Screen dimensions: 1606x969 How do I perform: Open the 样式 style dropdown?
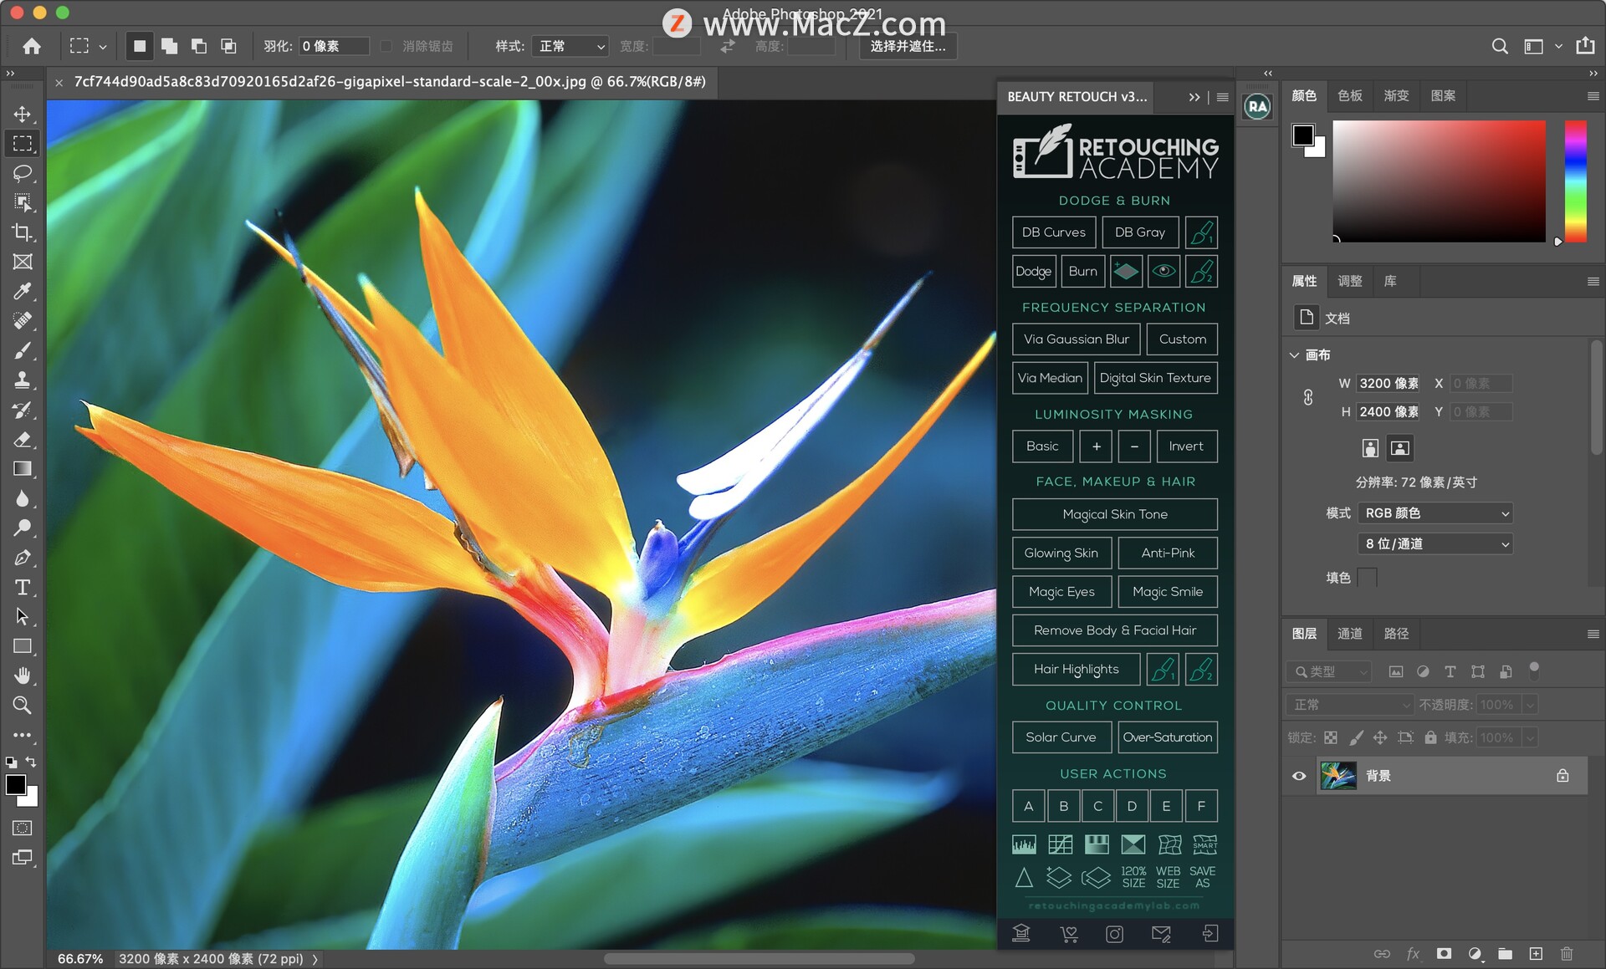[x=570, y=46]
